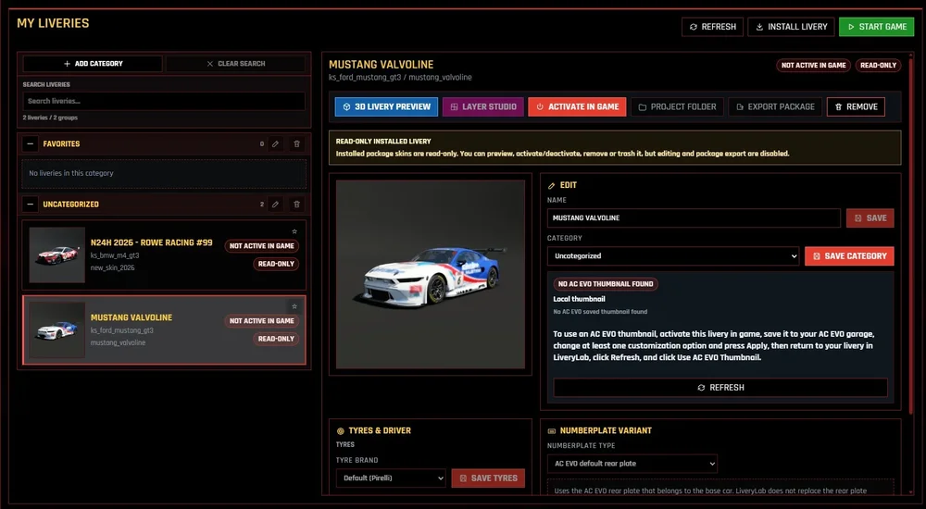Screen dimensions: 926x509
Task: Click the Numberplate Variant section icon
Action: point(552,431)
